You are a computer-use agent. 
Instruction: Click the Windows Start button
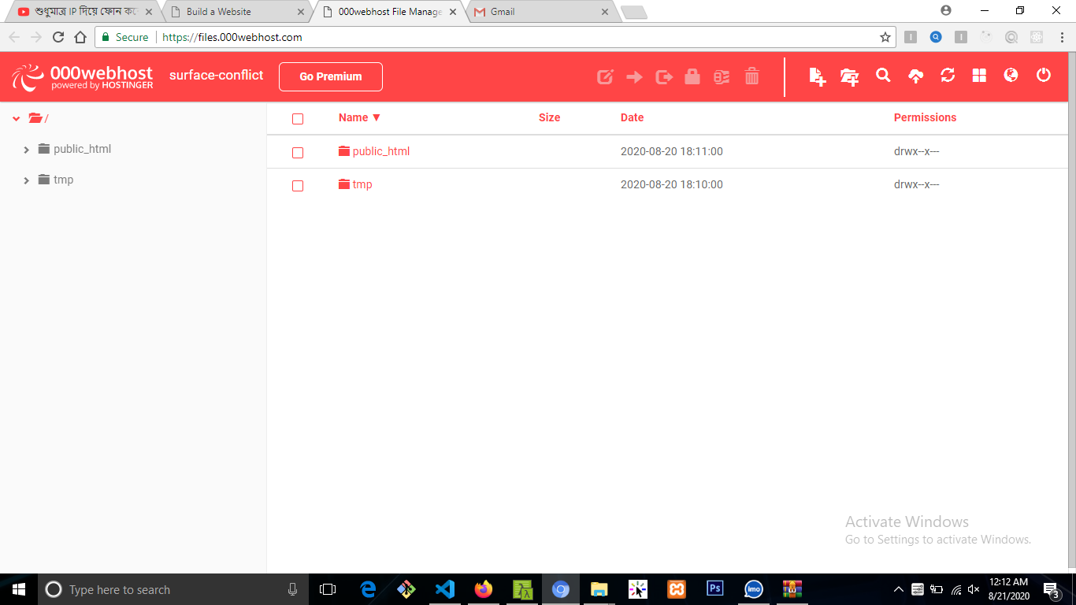click(19, 589)
